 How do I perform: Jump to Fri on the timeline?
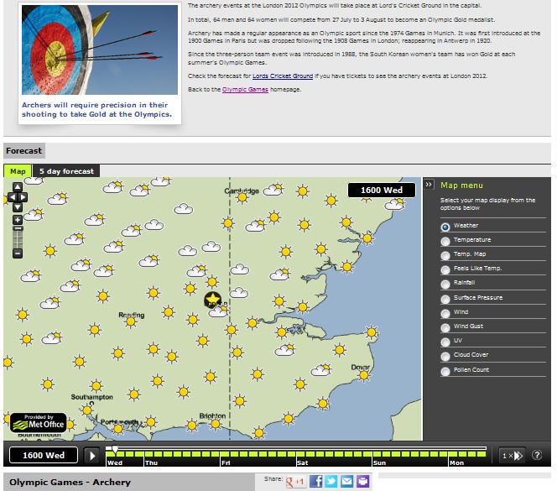click(226, 462)
